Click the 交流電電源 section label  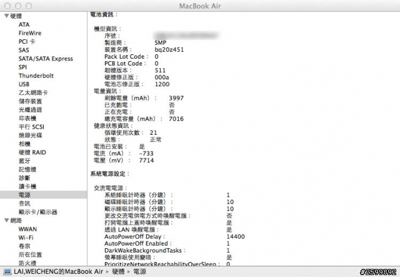110,188
